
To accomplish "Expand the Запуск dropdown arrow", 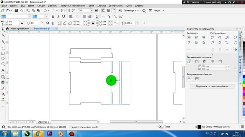I will [x=163, y=11].
